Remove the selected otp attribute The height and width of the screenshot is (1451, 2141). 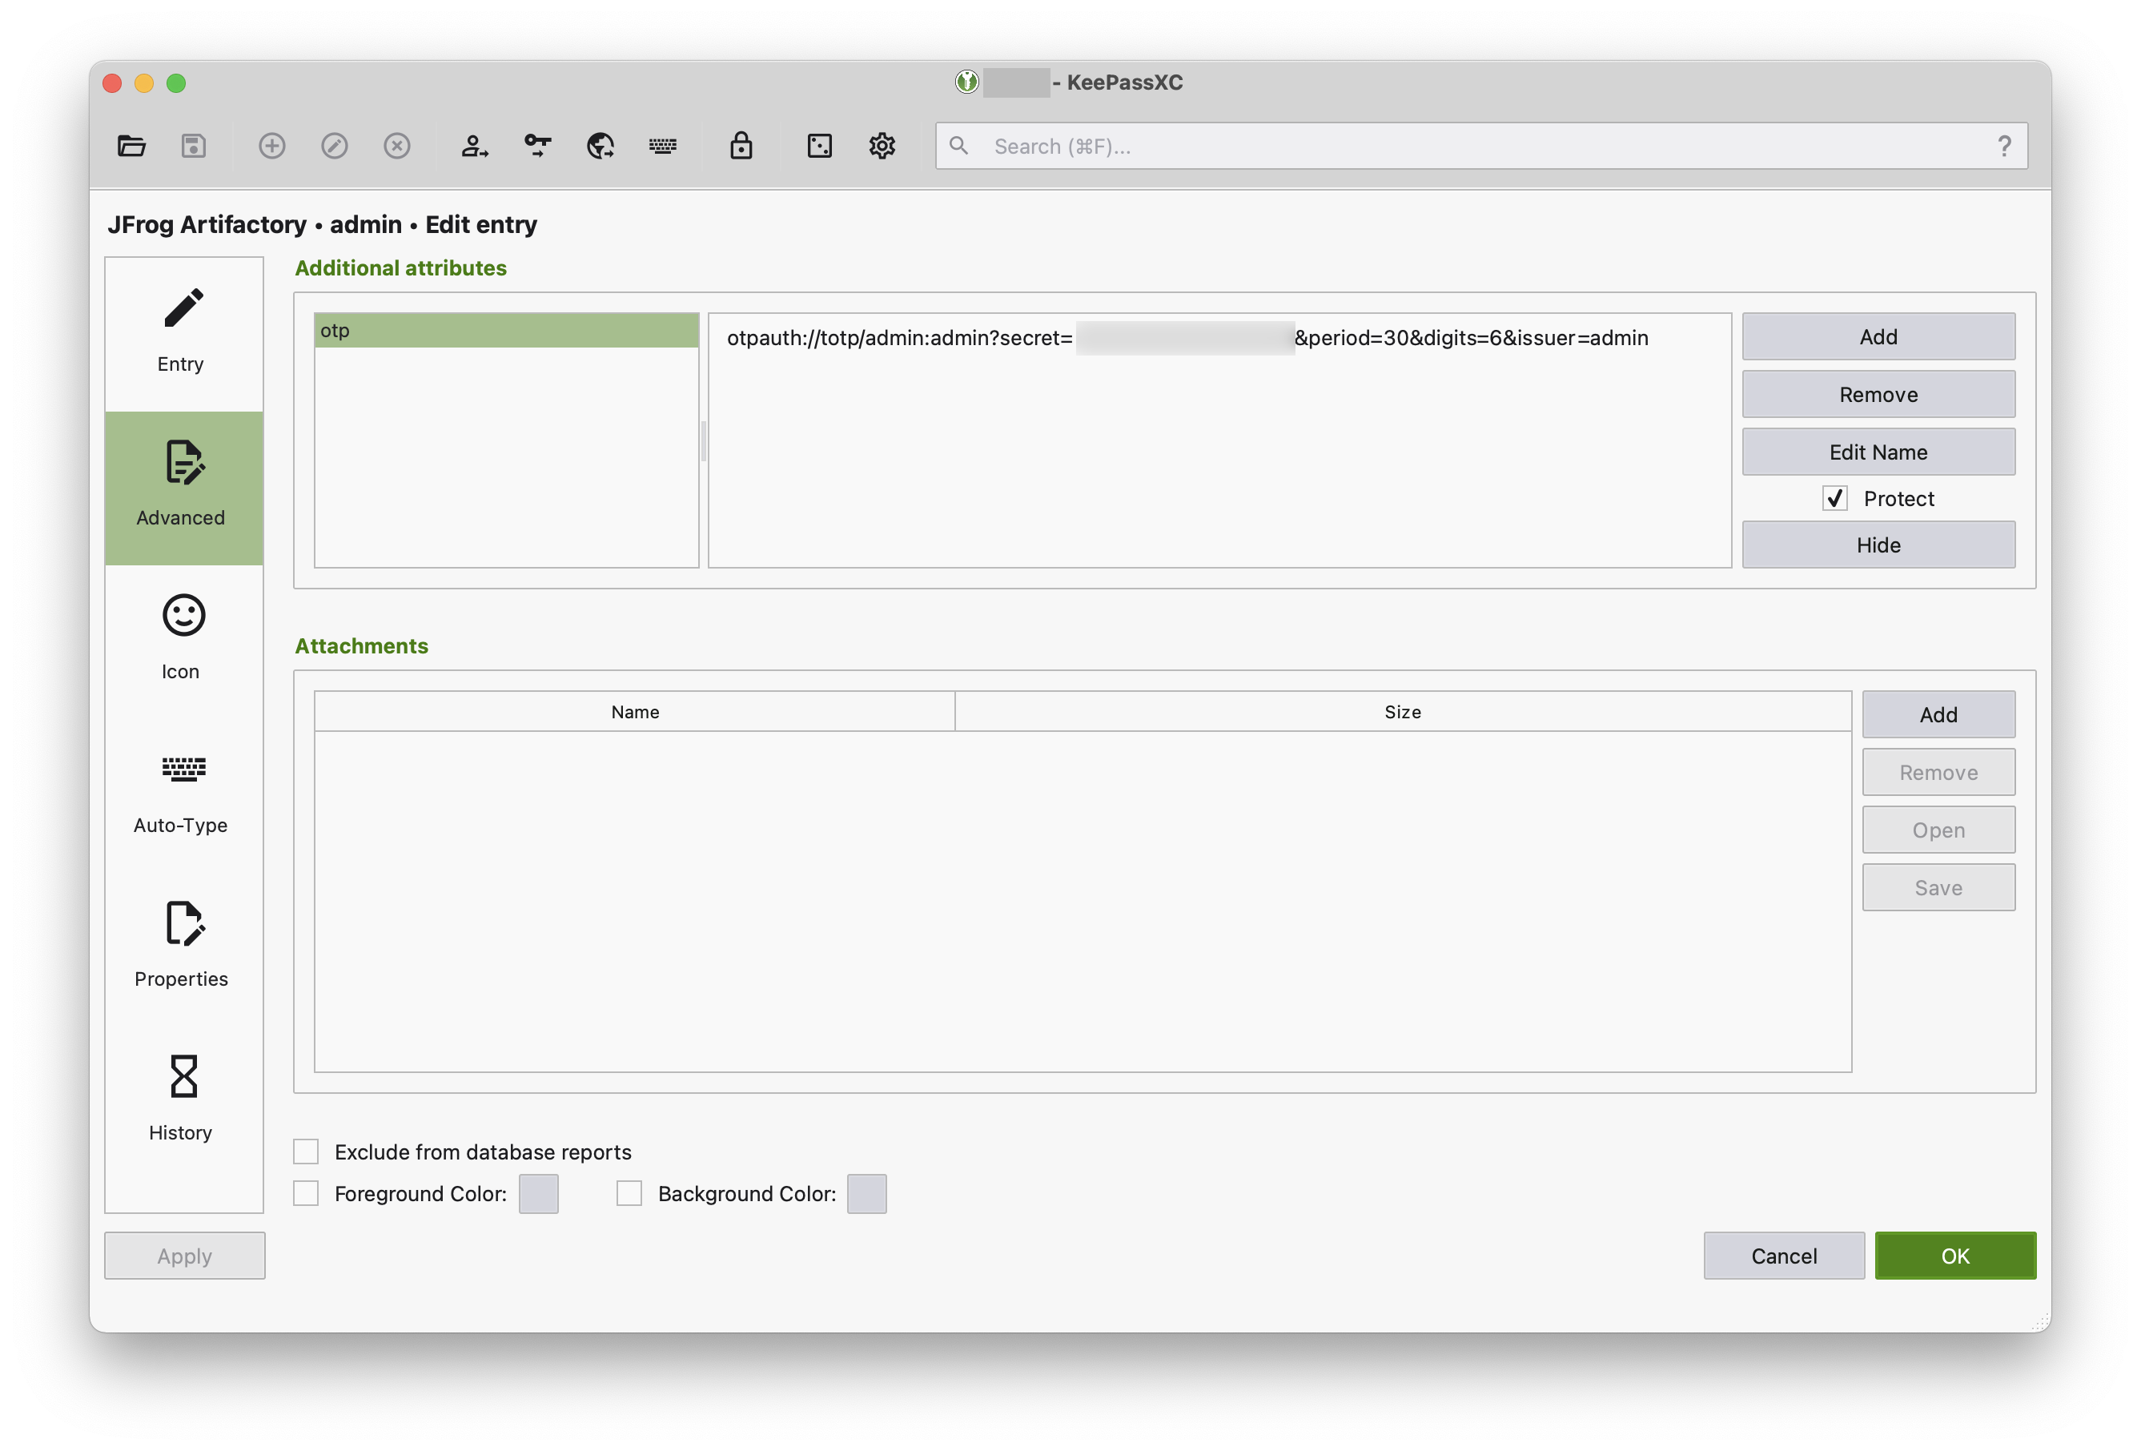[1878, 394]
